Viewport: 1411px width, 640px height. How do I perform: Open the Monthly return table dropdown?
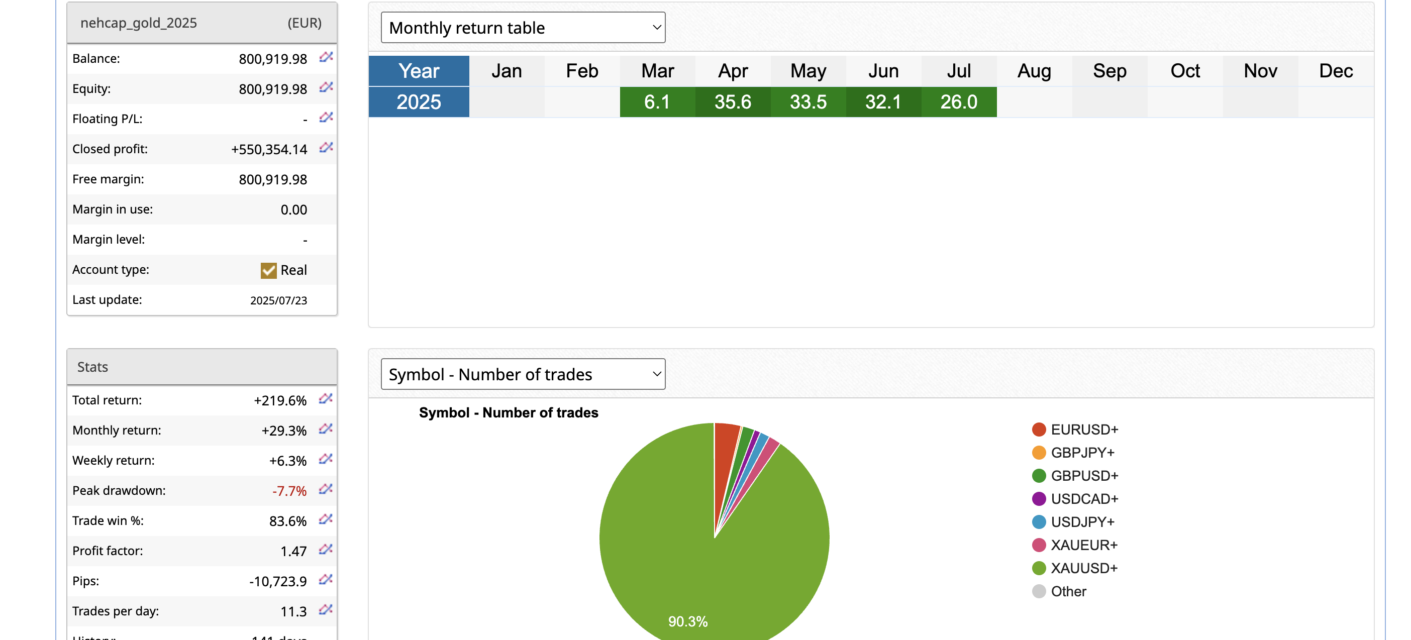click(523, 27)
